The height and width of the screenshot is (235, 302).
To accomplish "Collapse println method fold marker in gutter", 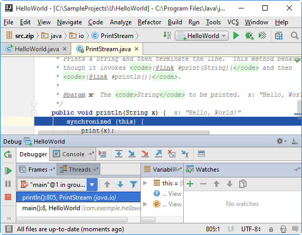I will click(34, 112).
